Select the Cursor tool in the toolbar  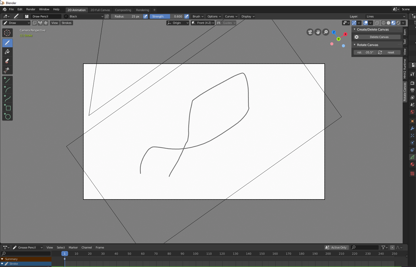click(7, 33)
